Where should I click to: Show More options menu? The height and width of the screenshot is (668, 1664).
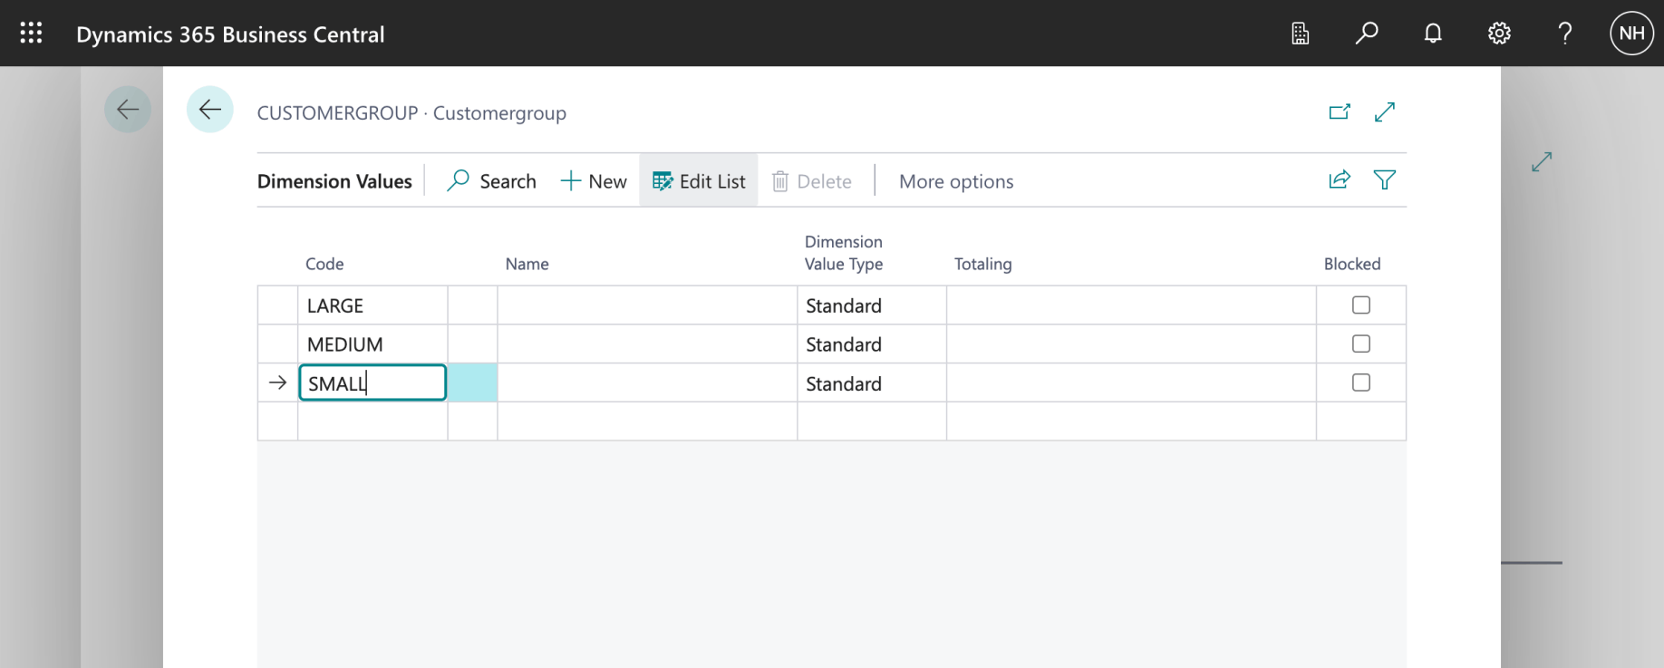956,181
